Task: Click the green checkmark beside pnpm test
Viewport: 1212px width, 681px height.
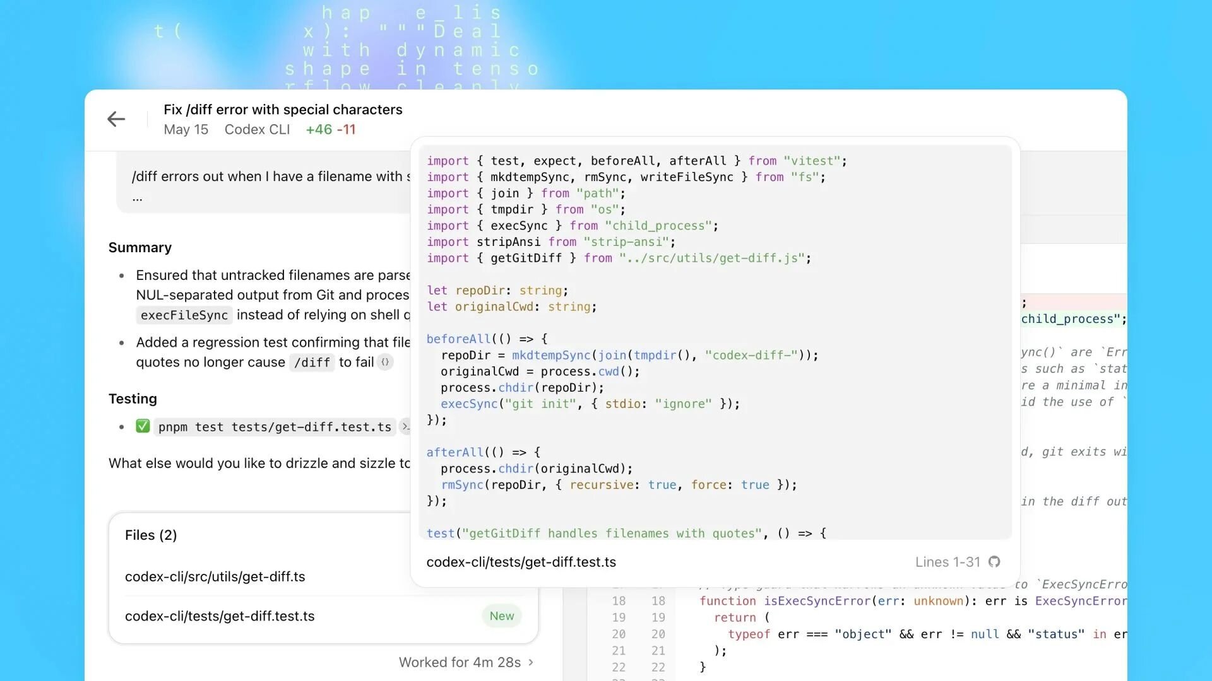Action: [143, 426]
